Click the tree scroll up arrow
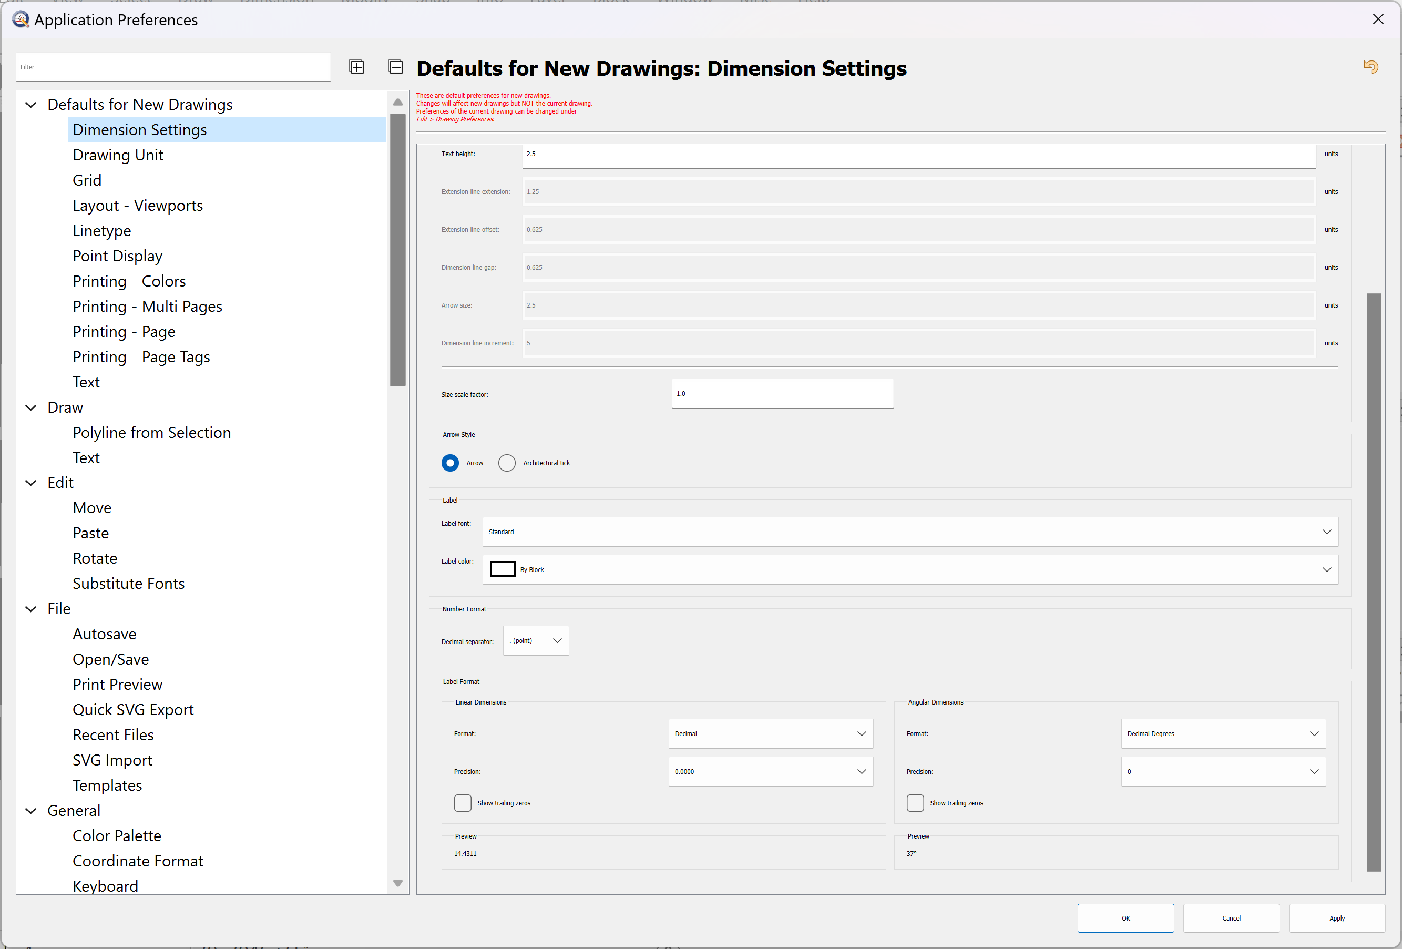1402x949 pixels. 397,102
